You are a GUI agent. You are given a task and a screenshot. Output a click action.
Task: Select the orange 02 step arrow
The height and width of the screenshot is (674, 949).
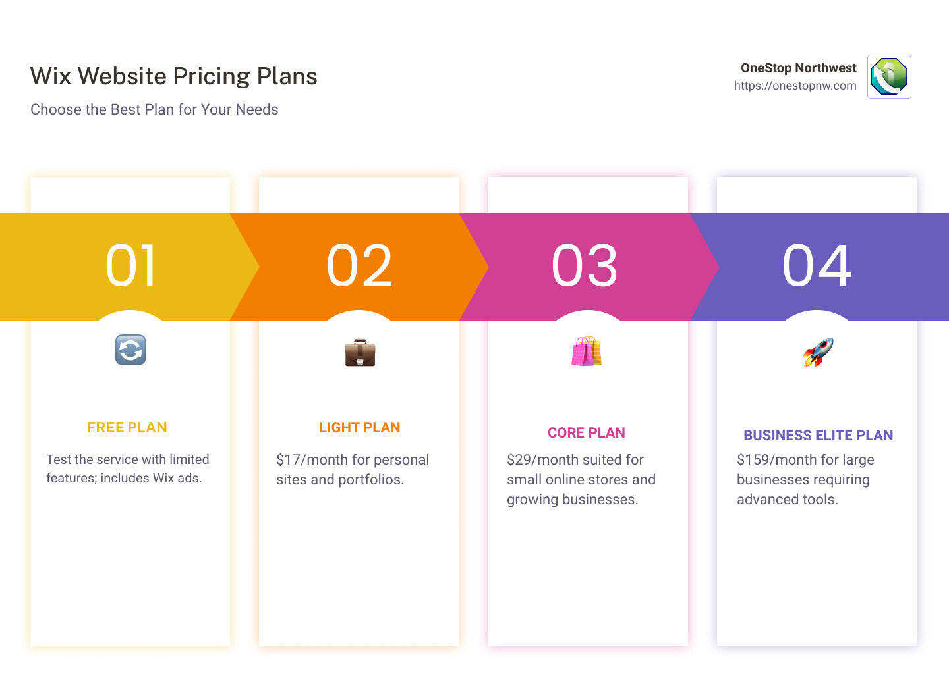coord(360,267)
